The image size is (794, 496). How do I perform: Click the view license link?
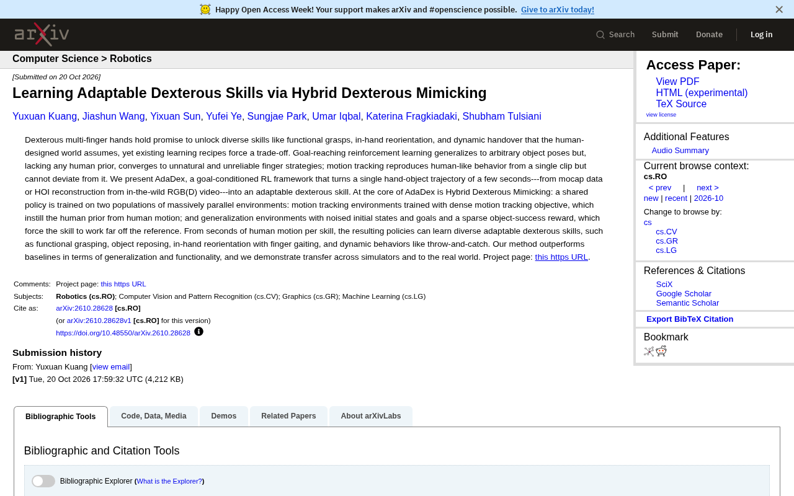point(661,115)
